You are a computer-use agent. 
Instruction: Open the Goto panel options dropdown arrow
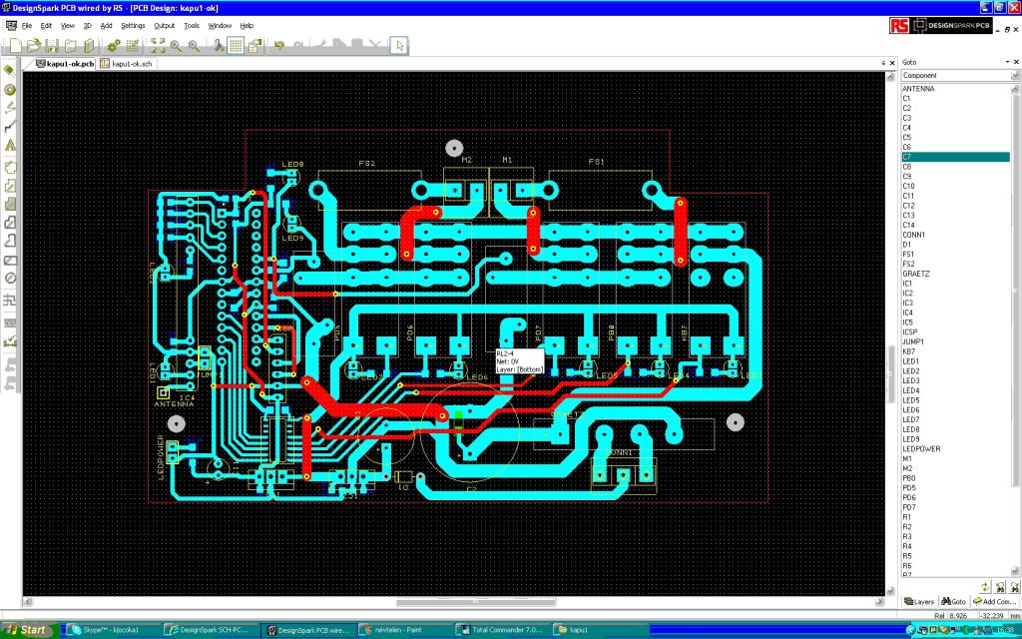(x=1007, y=62)
